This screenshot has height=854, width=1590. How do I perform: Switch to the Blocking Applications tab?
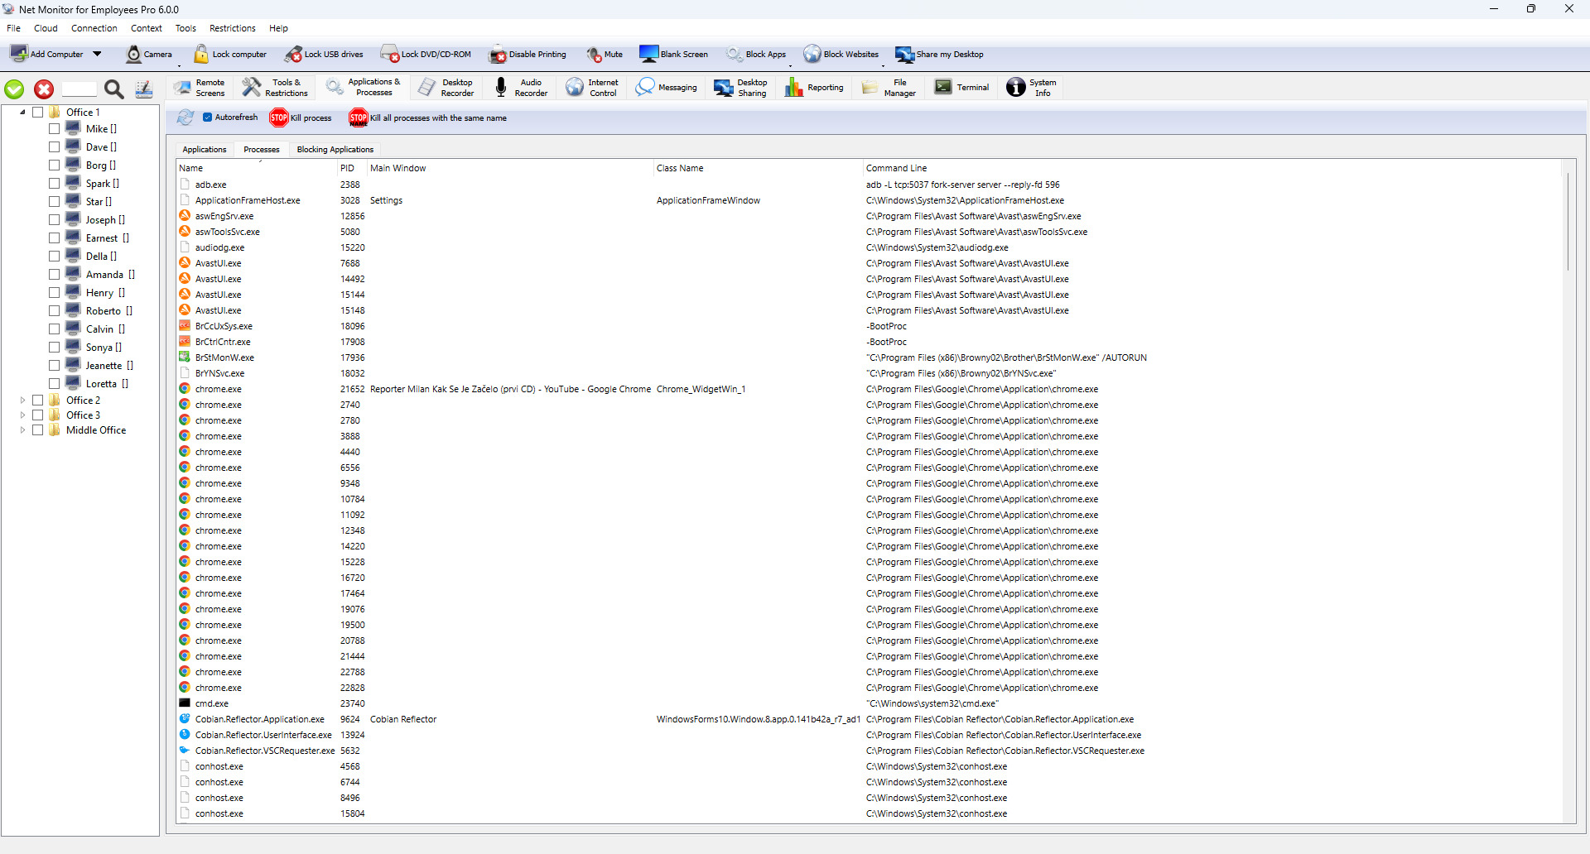335,150
